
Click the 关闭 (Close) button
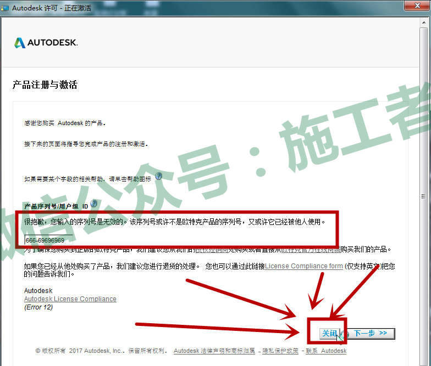(330, 334)
